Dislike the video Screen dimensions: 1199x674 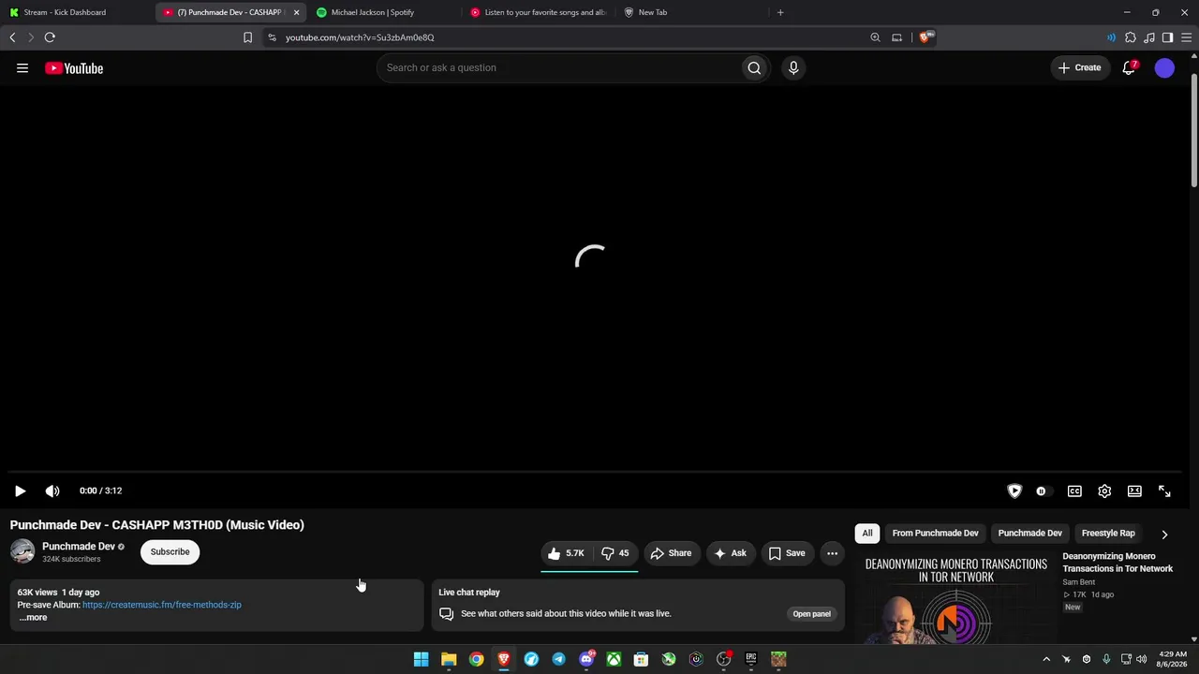615,553
